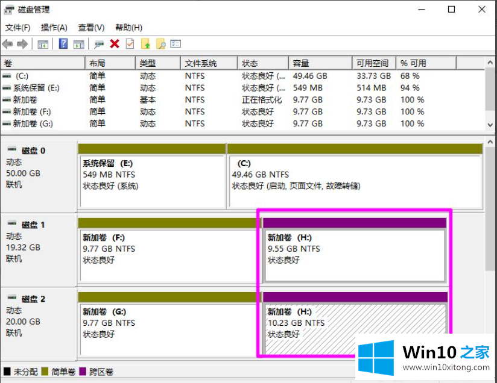Click disk view scrollbar up arrow
The width and height of the screenshot is (497, 383).
click(x=490, y=142)
